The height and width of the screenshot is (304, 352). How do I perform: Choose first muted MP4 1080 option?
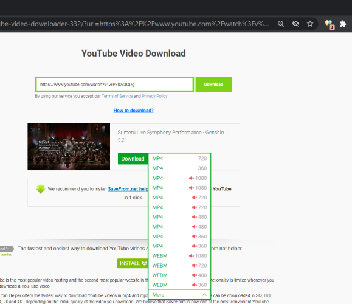(179, 178)
